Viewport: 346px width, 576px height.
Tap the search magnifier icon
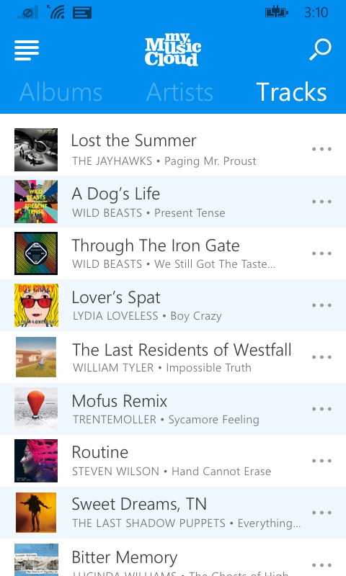point(320,50)
